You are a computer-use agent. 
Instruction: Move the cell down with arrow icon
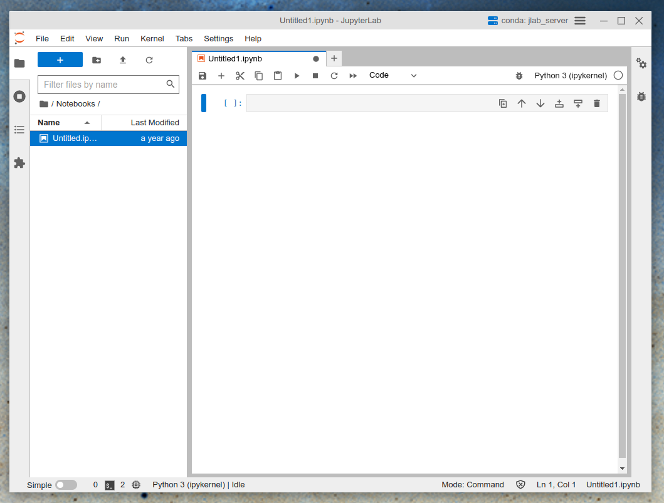(x=540, y=103)
